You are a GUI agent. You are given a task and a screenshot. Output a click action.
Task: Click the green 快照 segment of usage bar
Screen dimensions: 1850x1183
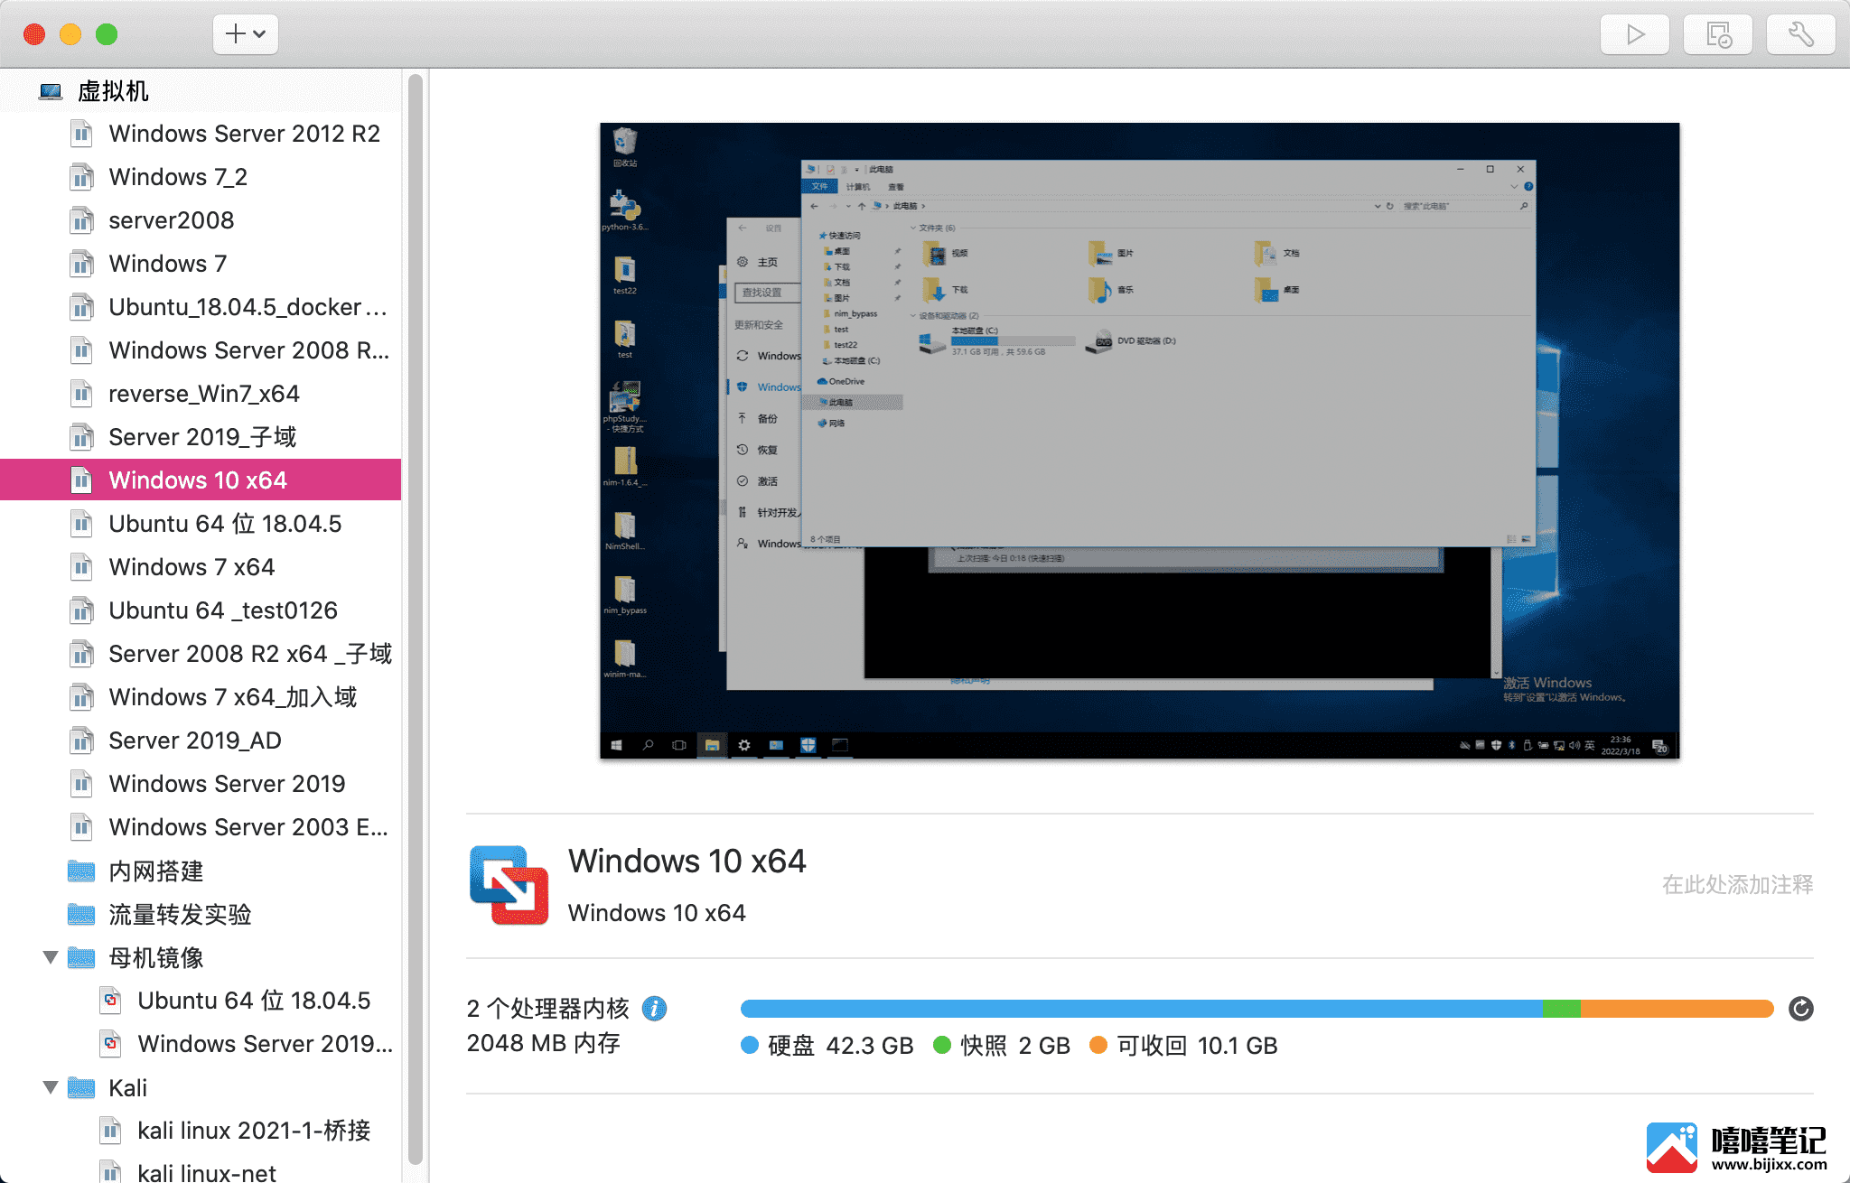1562,1009
